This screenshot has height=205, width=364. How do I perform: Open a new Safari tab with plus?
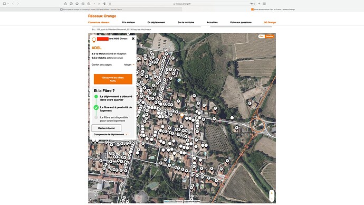259,4
